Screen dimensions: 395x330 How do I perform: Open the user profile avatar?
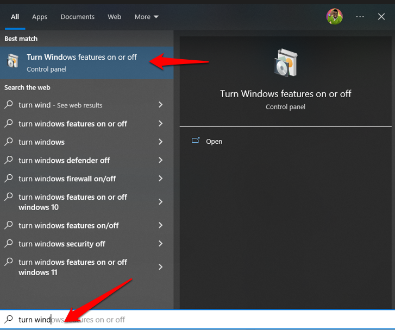tap(334, 17)
